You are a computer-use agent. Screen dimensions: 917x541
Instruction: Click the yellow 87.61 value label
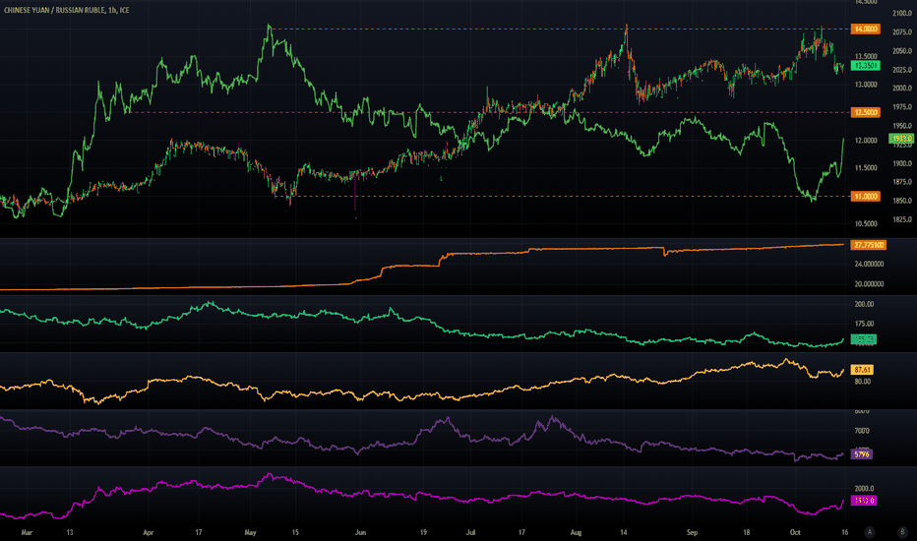pos(862,370)
